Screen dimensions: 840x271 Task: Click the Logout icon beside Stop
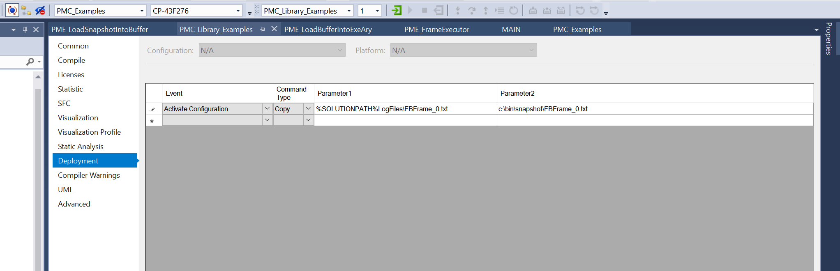click(x=438, y=10)
